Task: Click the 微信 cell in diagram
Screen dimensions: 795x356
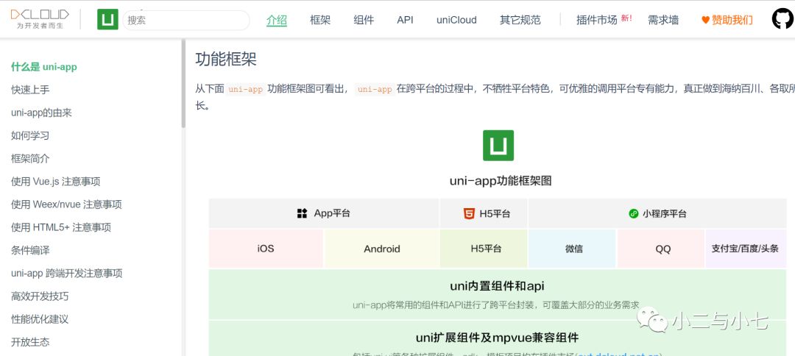Action: 573,249
